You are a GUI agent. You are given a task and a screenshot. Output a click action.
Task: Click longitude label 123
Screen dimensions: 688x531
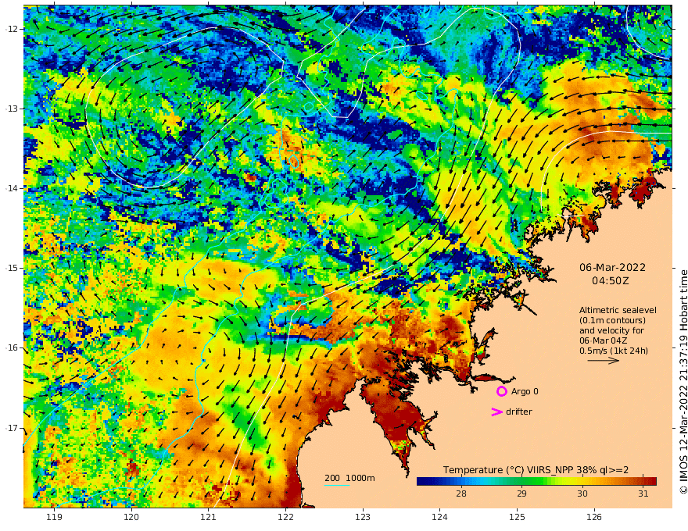pos(363,517)
